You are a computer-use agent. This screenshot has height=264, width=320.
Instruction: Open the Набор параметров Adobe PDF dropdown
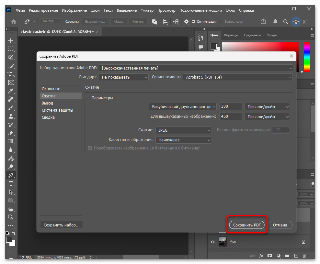tap(196, 68)
